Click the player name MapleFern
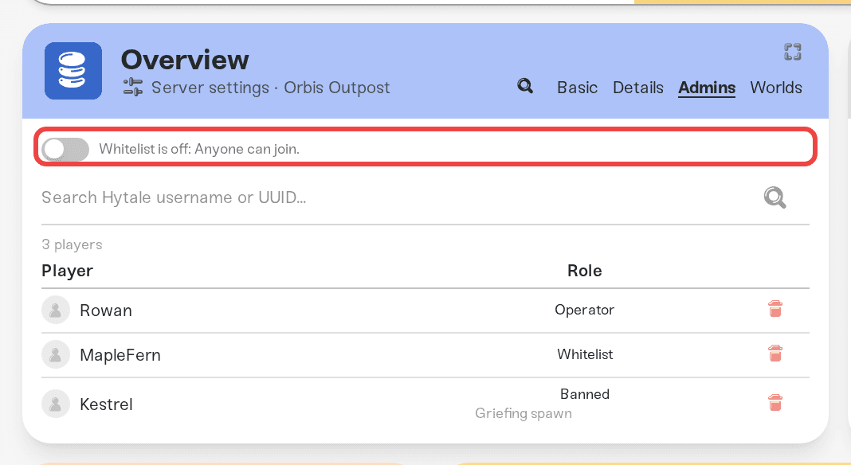The image size is (851, 465). pos(120,355)
